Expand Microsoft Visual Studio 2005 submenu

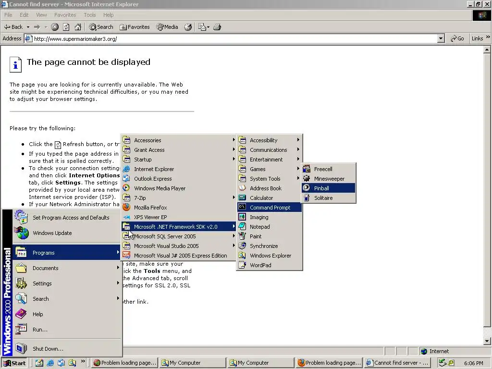pyautogui.click(x=179, y=246)
